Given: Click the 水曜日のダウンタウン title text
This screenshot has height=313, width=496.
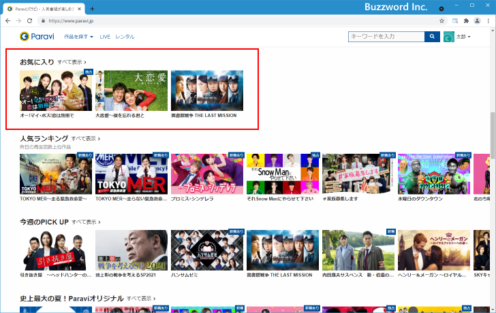Looking at the screenshot, I should (x=420, y=199).
